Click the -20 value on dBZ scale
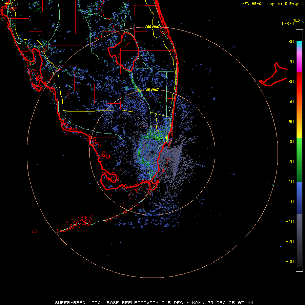305x305 pixels. (x=290, y=241)
